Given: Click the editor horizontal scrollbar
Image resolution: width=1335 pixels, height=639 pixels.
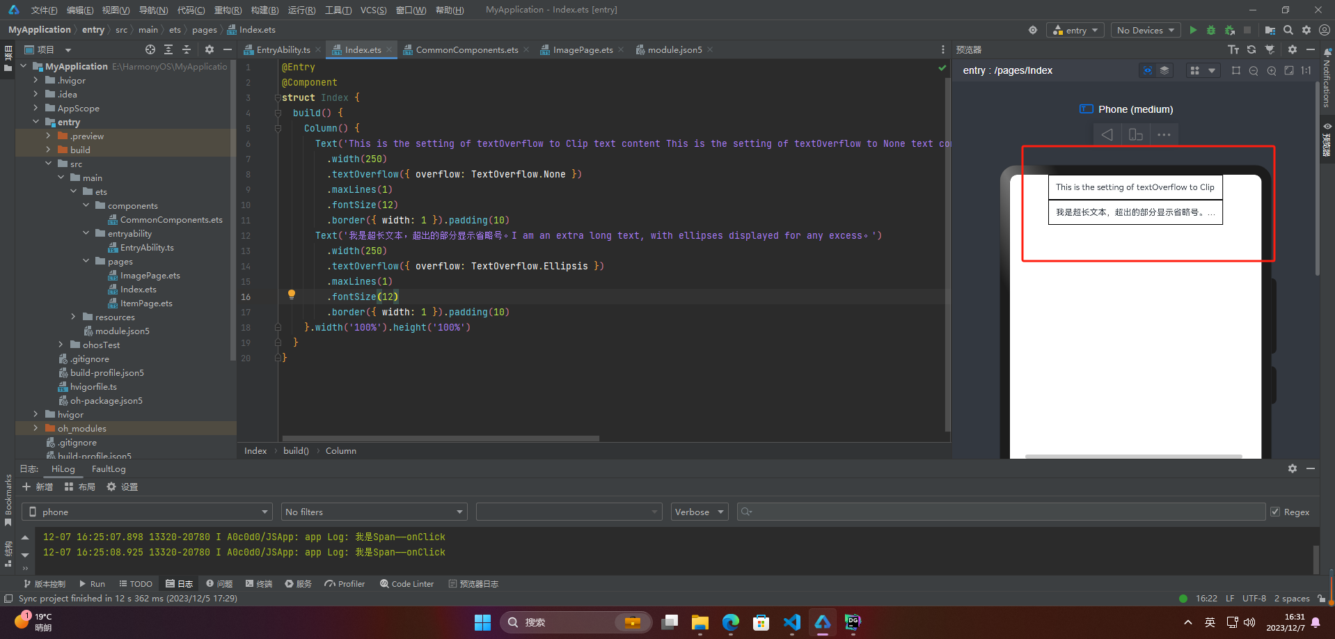Looking at the screenshot, I should click(439, 439).
